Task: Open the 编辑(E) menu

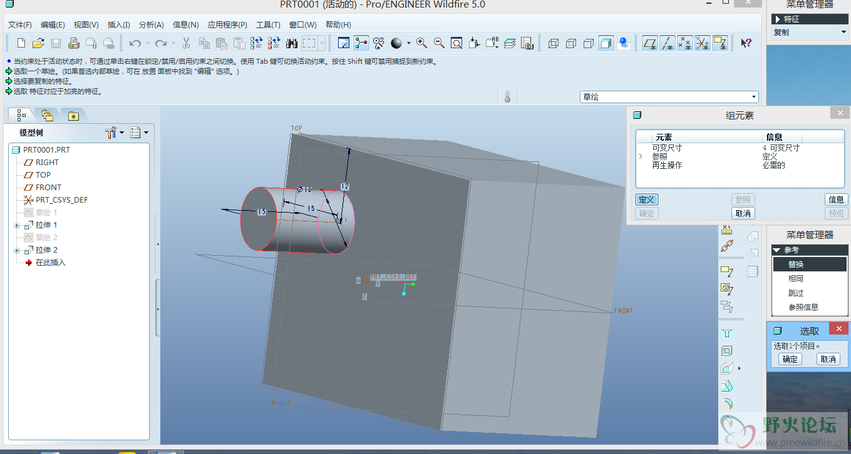Action: point(53,25)
